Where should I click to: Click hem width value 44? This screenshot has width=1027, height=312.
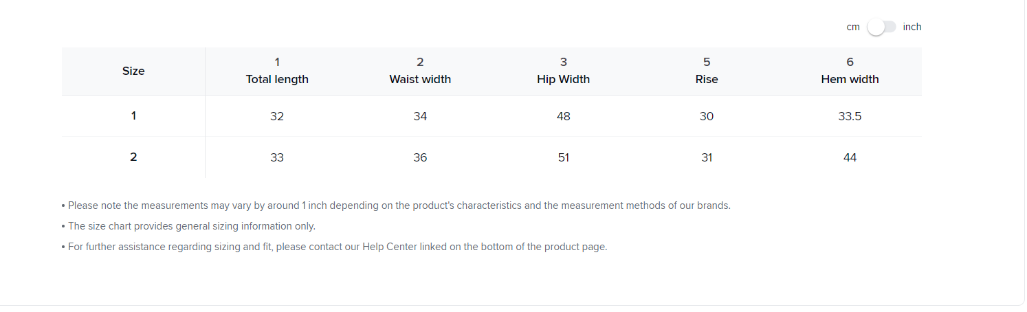coord(850,157)
